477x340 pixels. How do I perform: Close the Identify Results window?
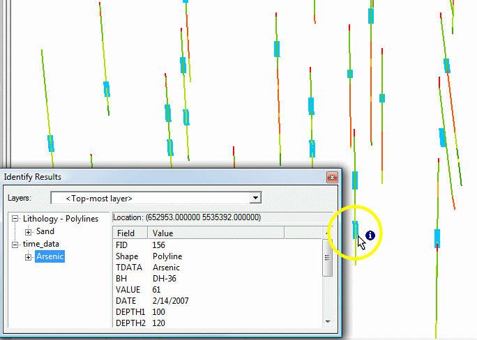[x=332, y=177]
